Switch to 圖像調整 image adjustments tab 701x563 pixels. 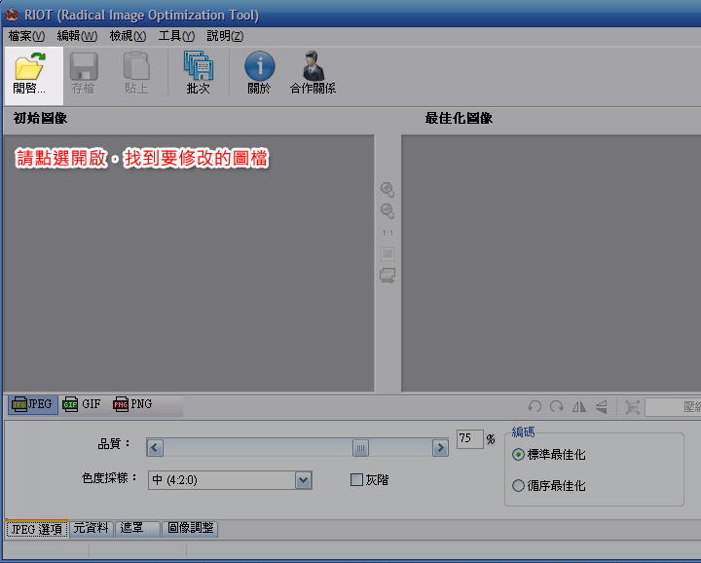click(191, 528)
